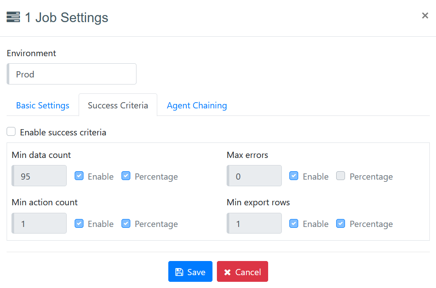
Task: Toggle Enable for Min action count
Action: [x=79, y=223]
